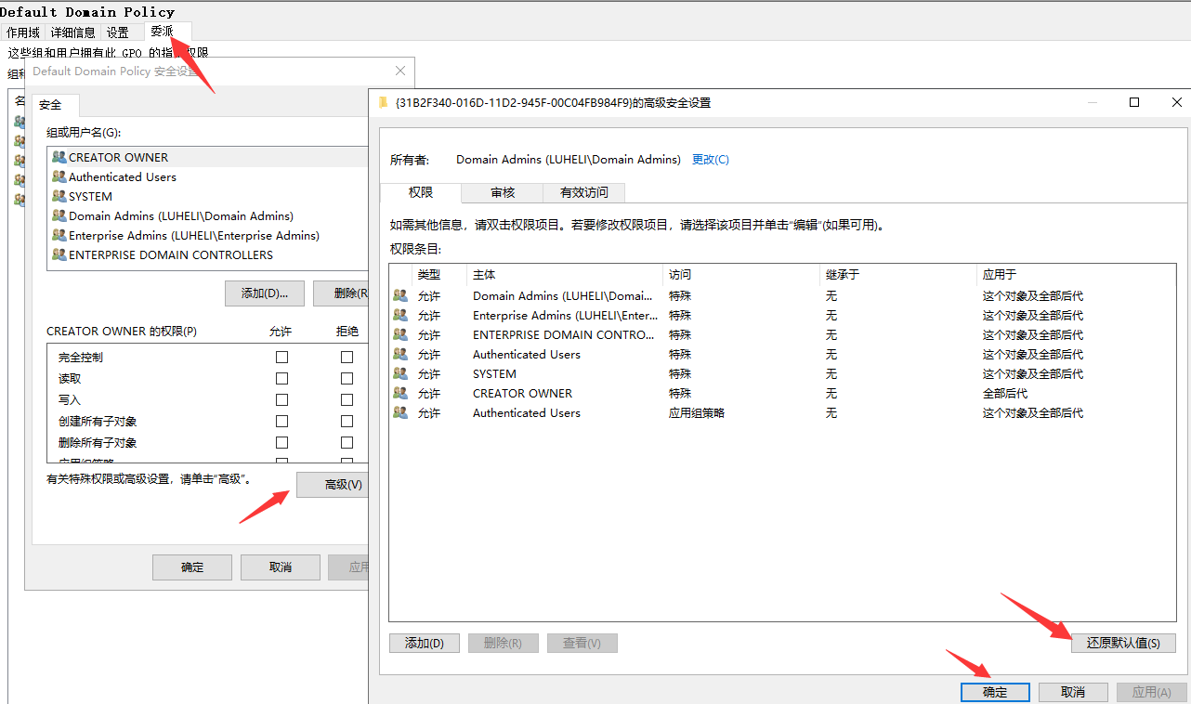Select icon of Authenticated Users 应用组策略 entry
The image size is (1191, 704).
tap(400, 412)
